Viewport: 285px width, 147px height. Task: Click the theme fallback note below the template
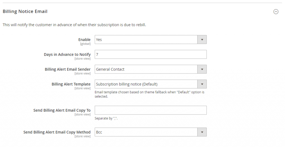click(x=149, y=94)
